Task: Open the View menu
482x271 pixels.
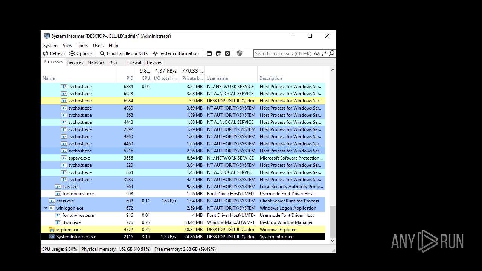Action: 67,46
